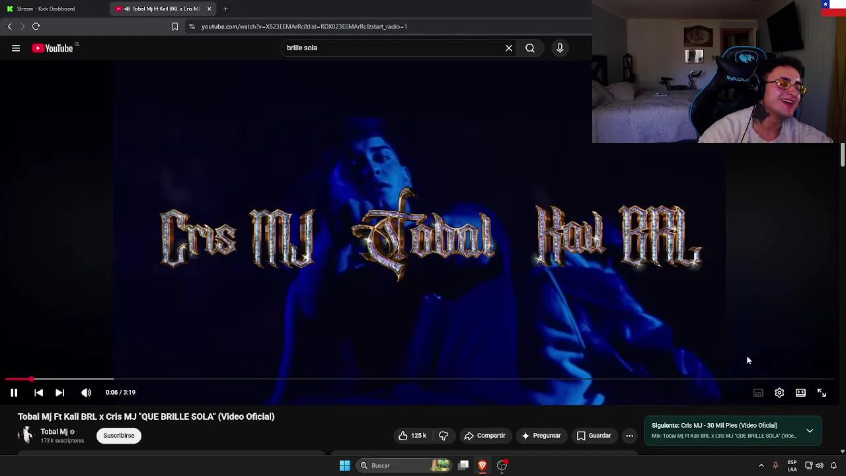Save the video with Guardar

coord(594,436)
